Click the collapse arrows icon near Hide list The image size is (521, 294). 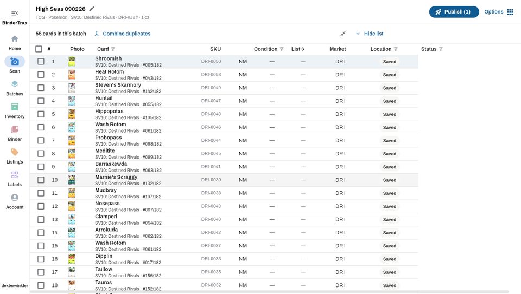pos(343,34)
